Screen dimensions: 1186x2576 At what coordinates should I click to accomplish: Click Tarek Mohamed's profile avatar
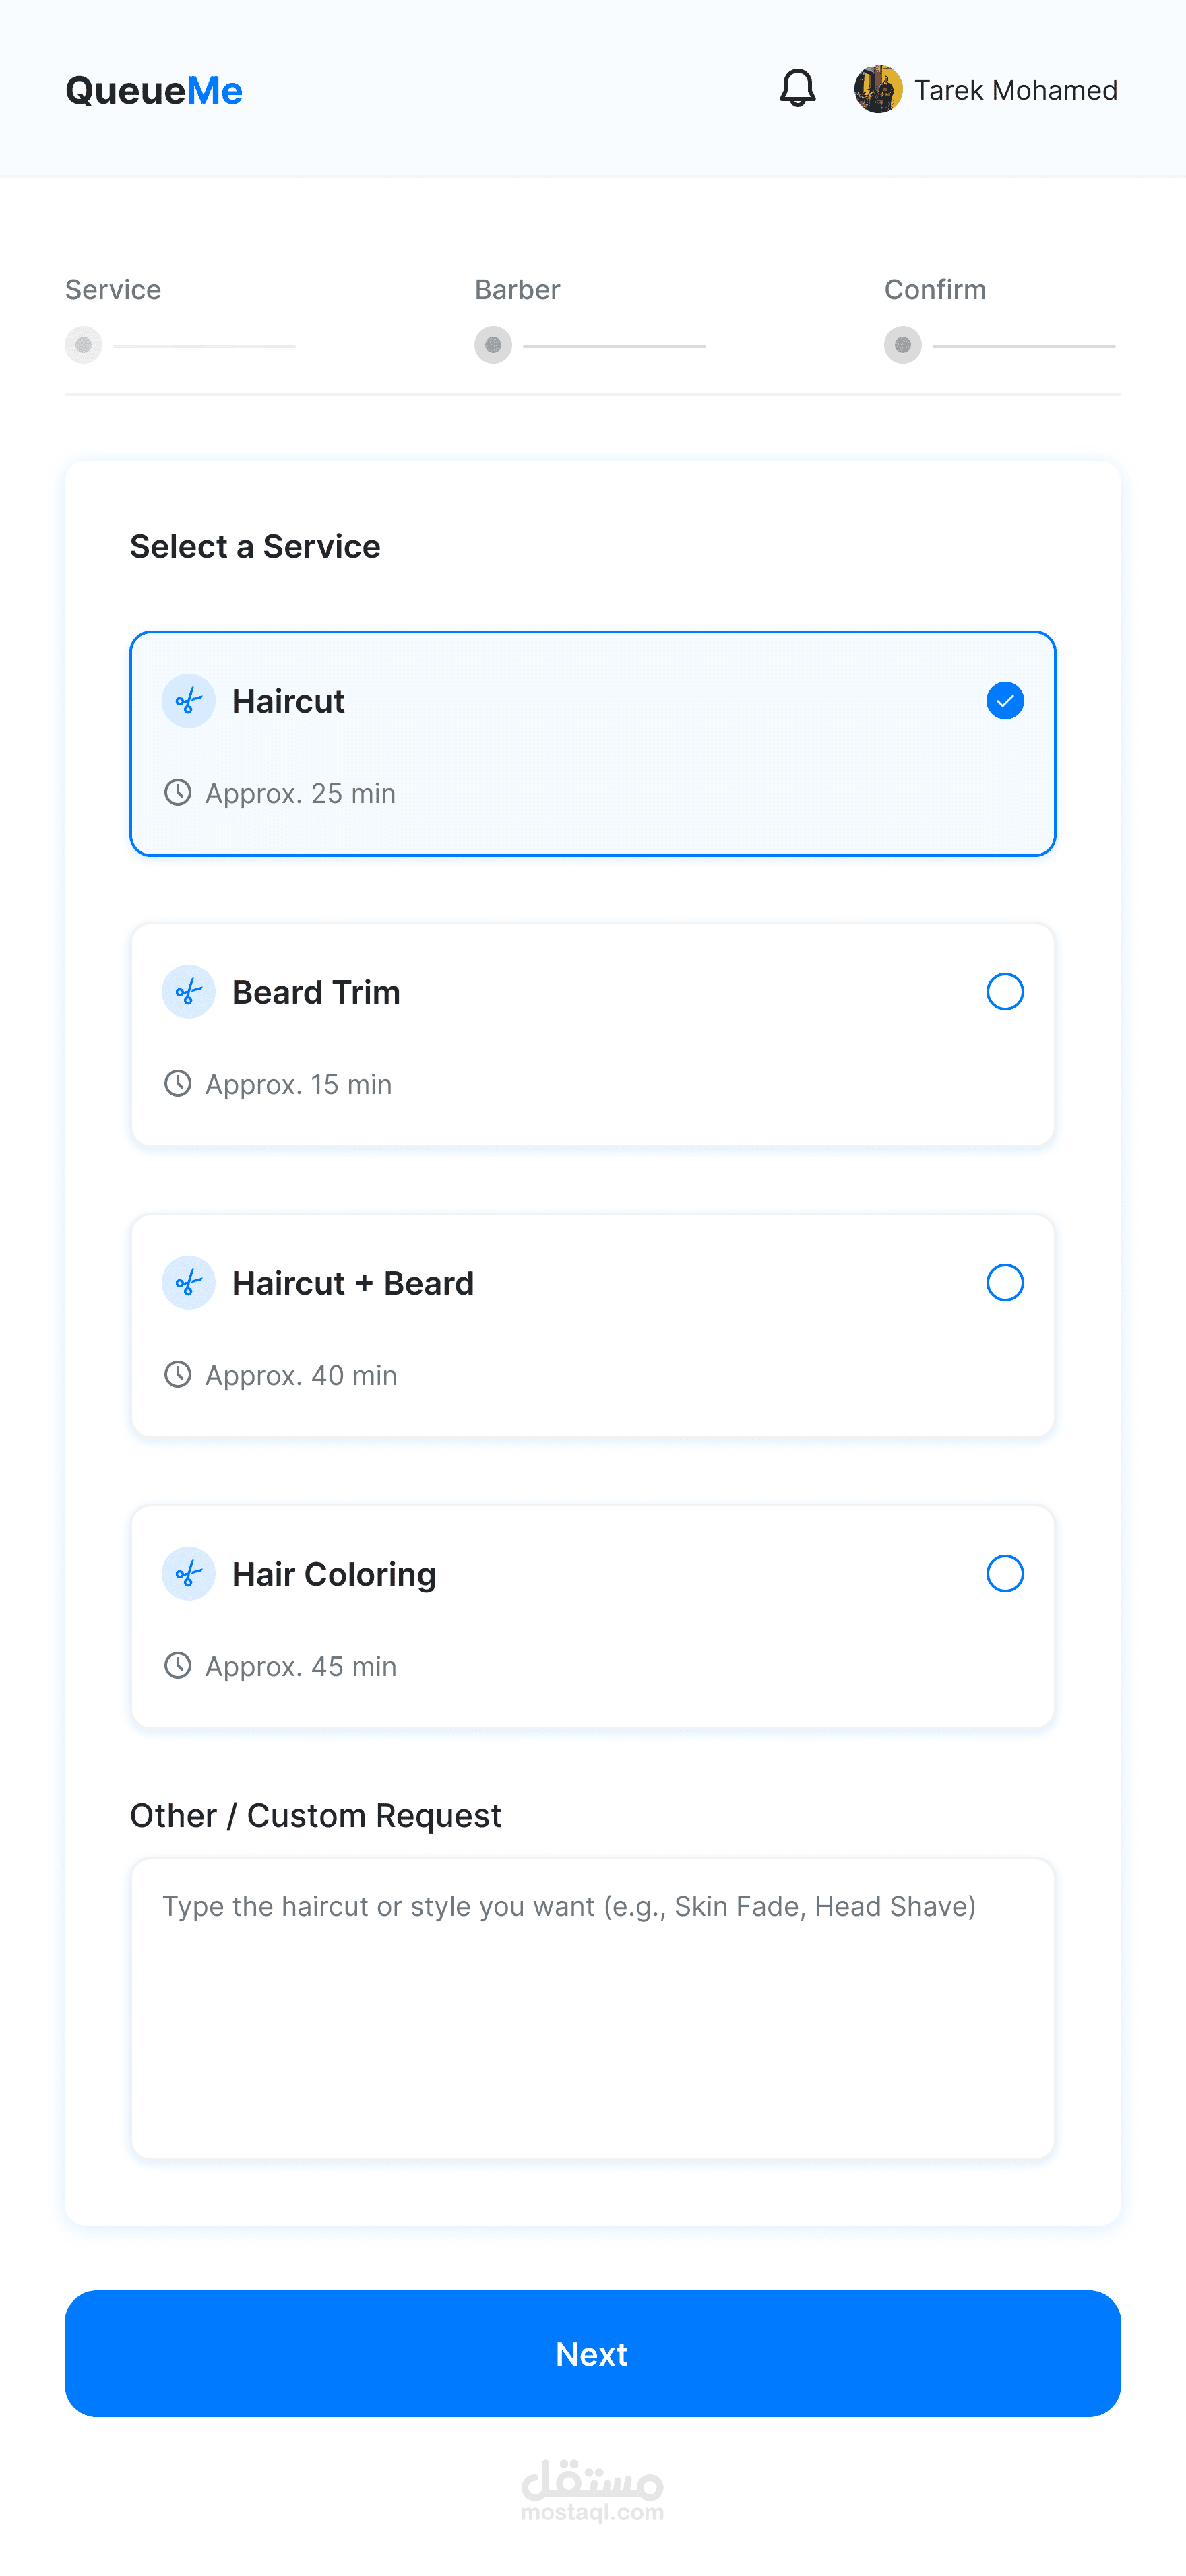coord(877,89)
